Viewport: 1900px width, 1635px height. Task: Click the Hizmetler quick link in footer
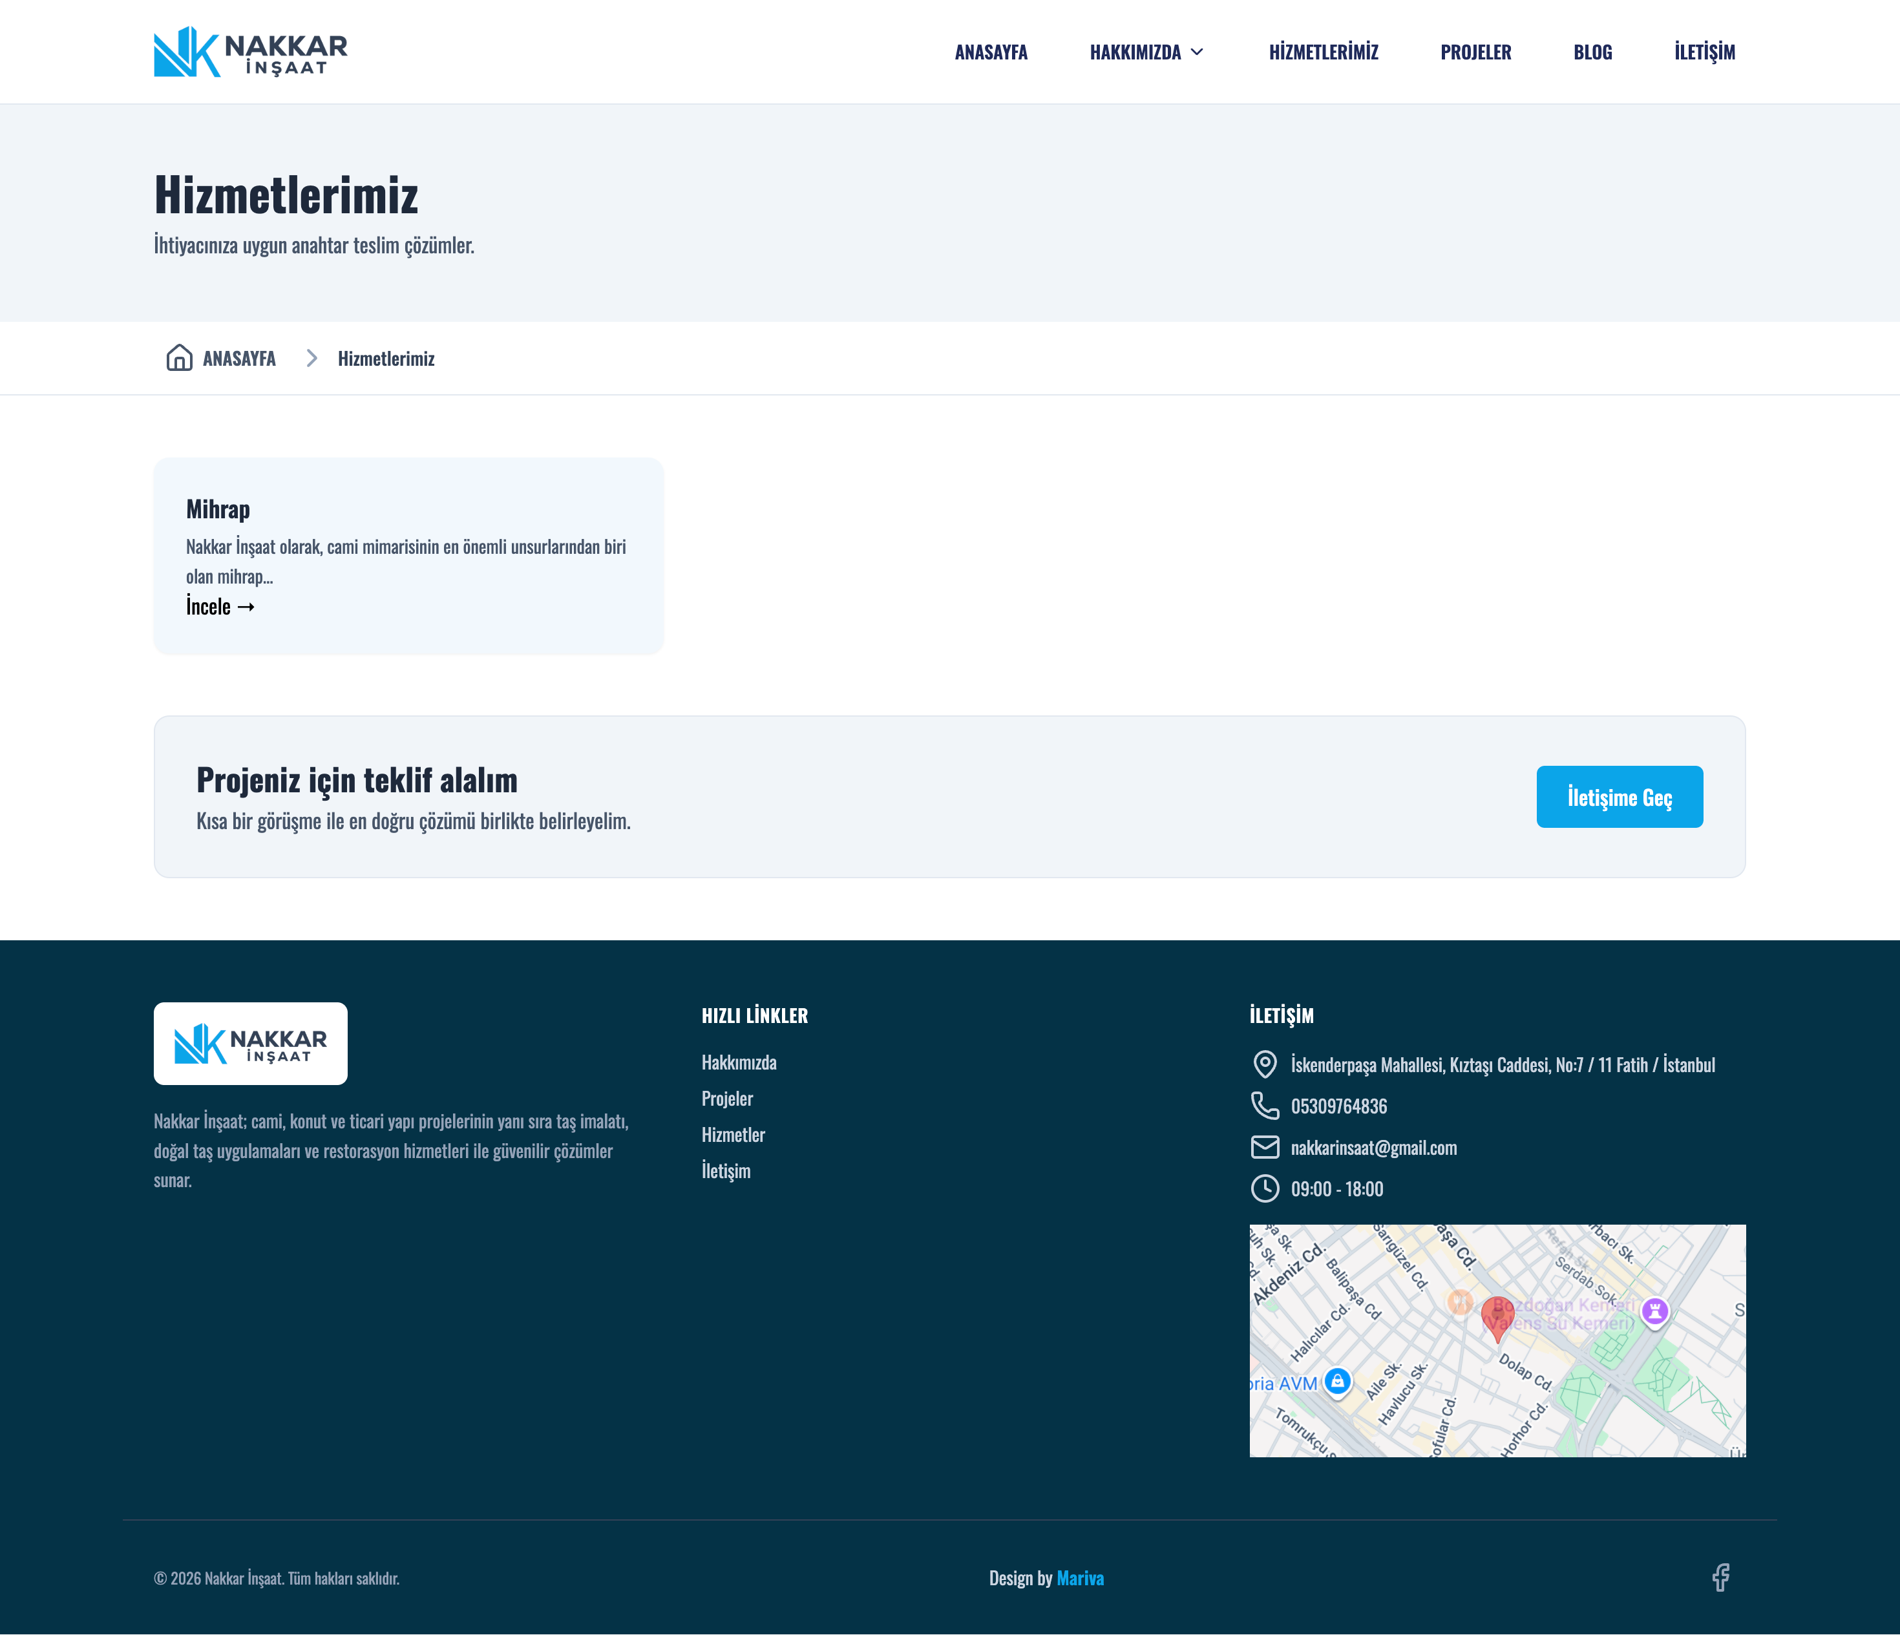tap(733, 1134)
